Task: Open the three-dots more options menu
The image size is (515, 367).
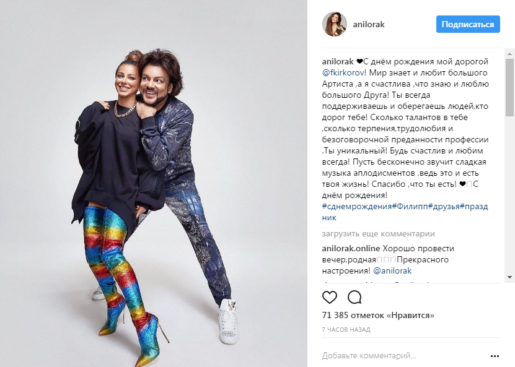Action: [495, 356]
